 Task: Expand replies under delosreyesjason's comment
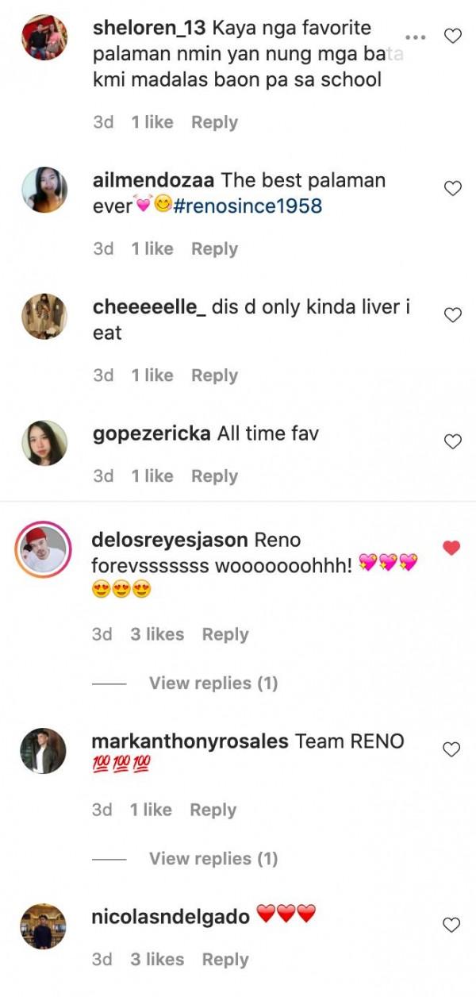(x=213, y=683)
